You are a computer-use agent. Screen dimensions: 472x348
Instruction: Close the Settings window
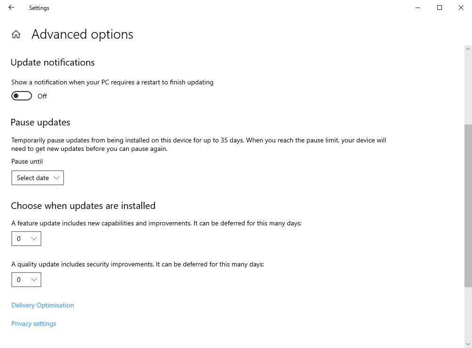click(461, 8)
